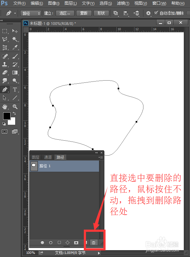
Task: Open the 选择(S) menu
Action: (106, 3)
